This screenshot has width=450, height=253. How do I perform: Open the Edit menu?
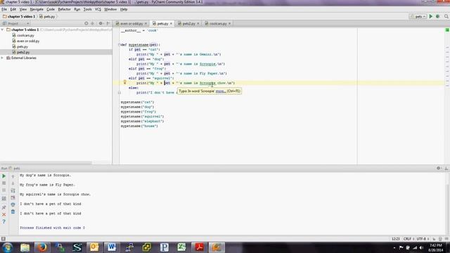pyautogui.click(x=13, y=9)
